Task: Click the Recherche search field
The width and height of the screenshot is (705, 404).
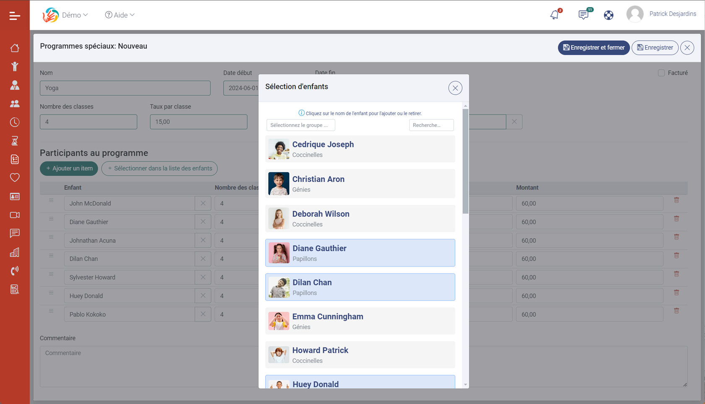Action: (x=431, y=125)
